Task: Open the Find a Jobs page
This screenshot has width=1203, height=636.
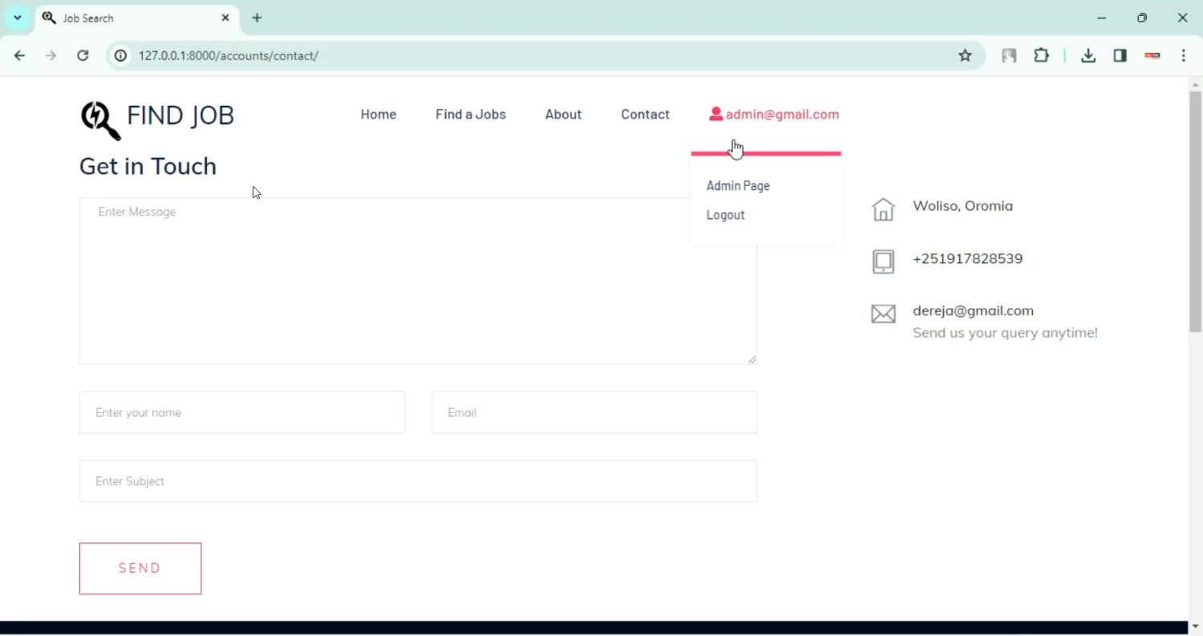Action: (x=470, y=115)
